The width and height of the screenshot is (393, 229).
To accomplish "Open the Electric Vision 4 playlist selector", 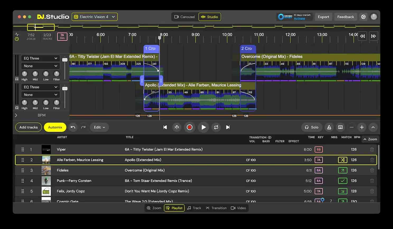I will [x=94, y=17].
